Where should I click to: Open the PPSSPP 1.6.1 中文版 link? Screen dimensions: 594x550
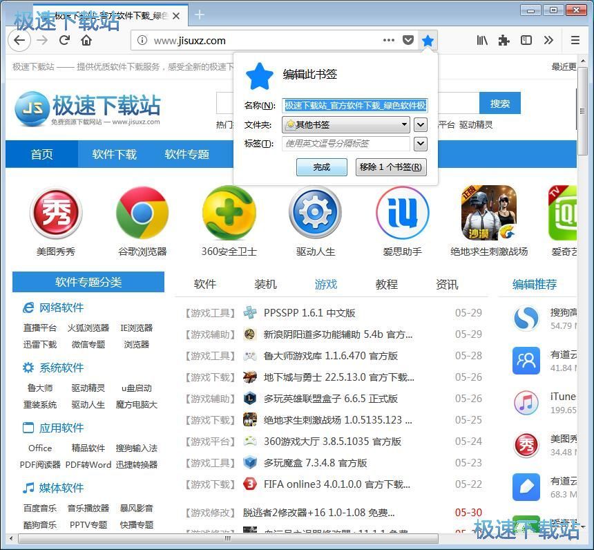[309, 313]
